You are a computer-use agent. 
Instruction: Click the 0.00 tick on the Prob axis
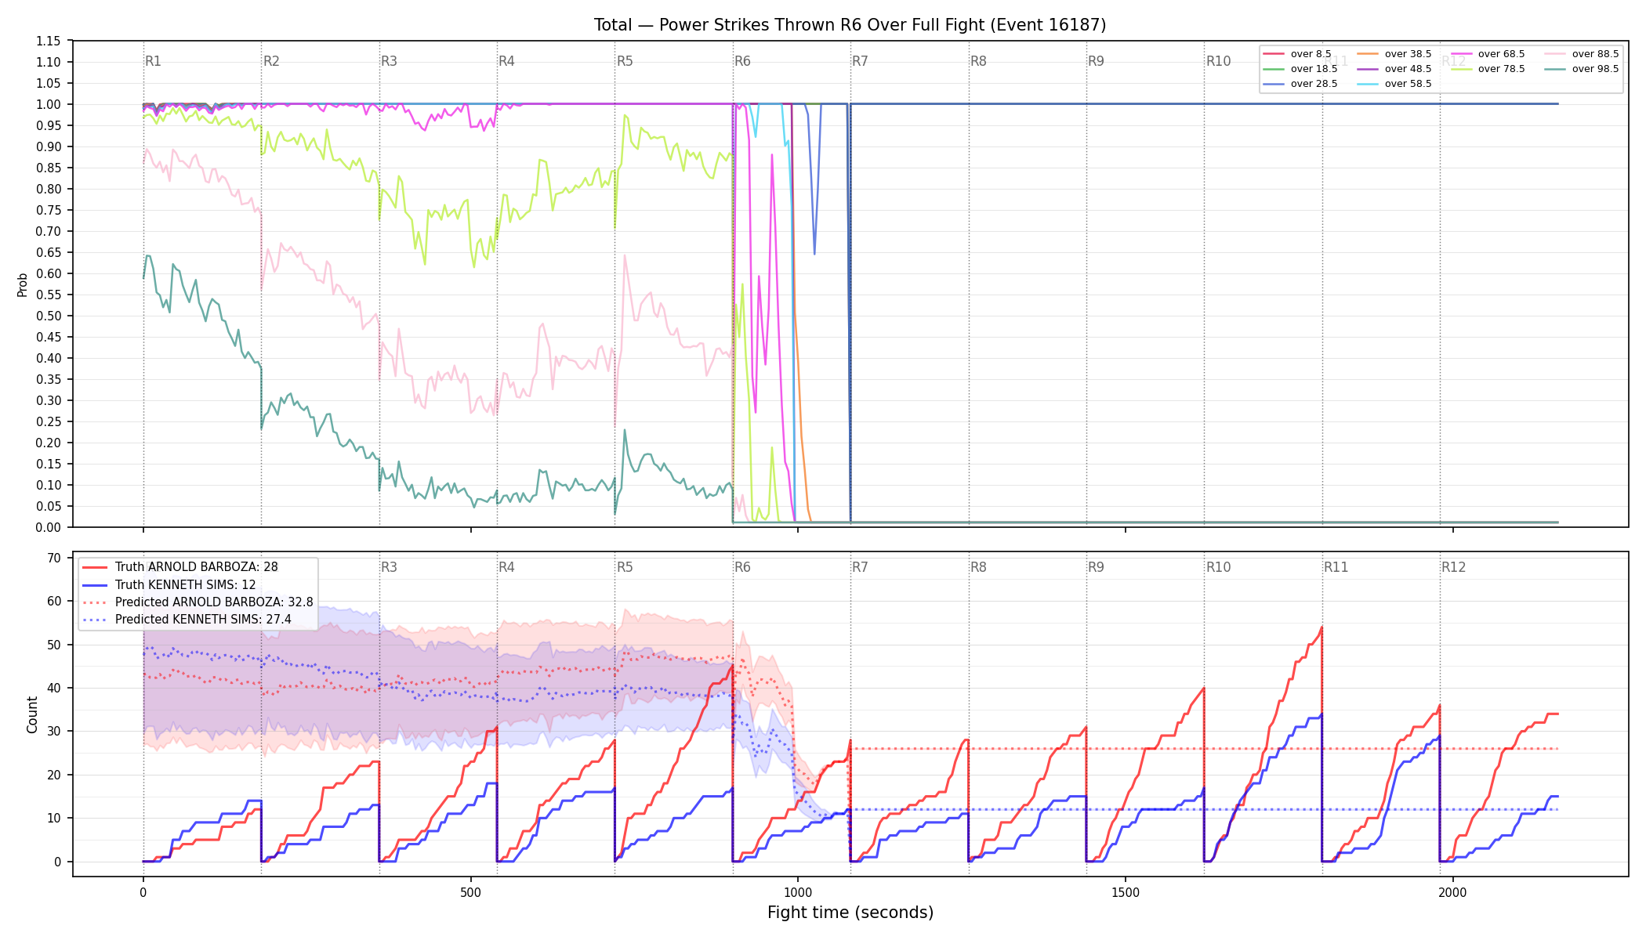[49, 527]
